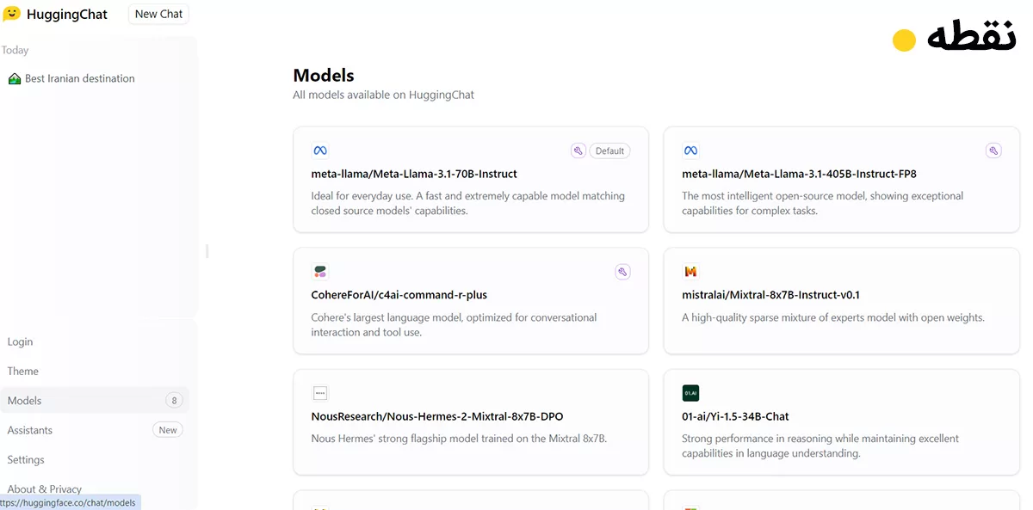Click the 'most intelligent open-source model' description
1033x510 pixels.
(823, 203)
